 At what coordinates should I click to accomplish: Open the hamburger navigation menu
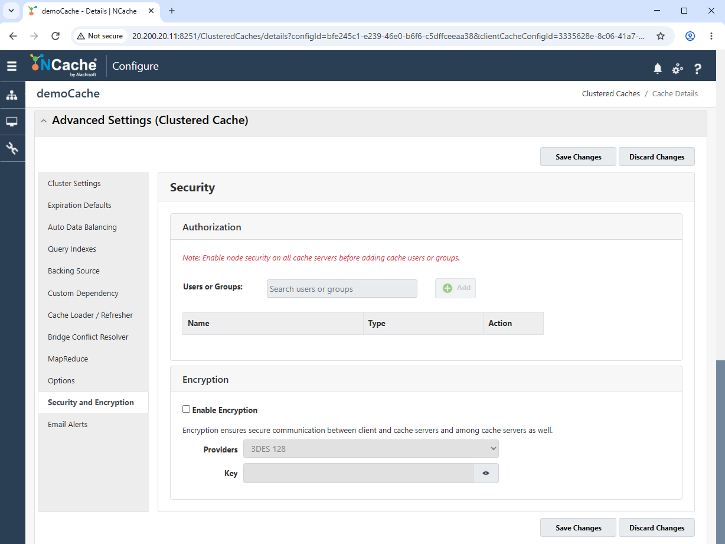pos(12,66)
